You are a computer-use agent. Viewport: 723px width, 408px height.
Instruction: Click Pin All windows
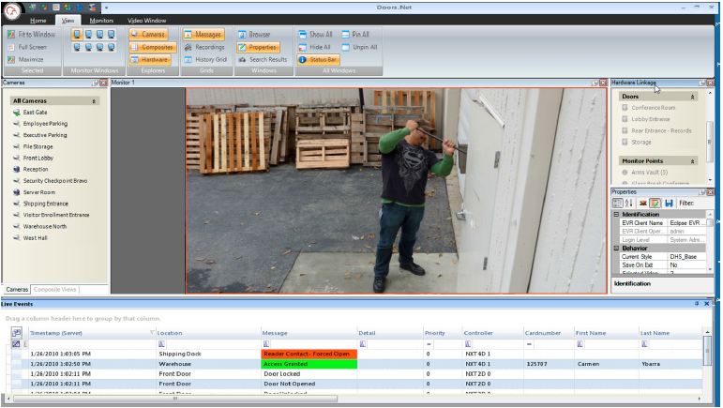355,34
